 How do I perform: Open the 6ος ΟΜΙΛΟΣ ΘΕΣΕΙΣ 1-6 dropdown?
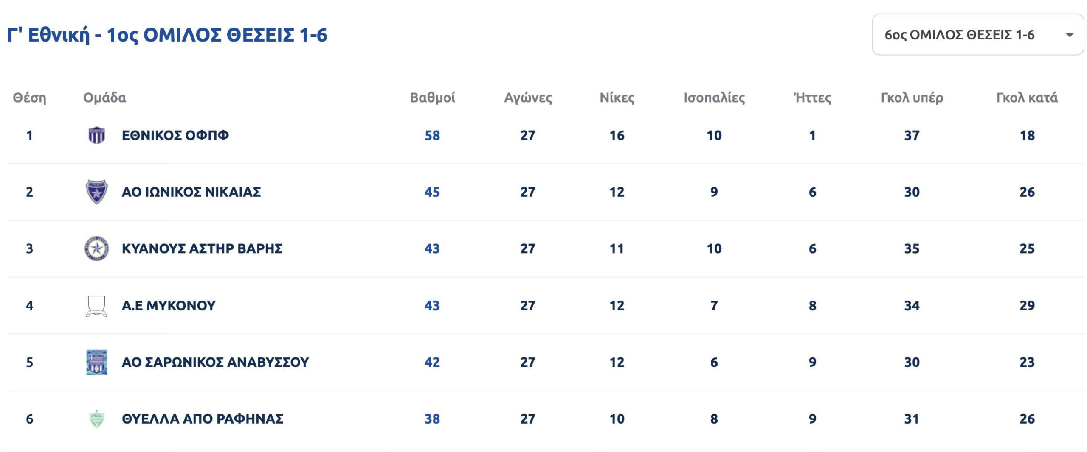[x=960, y=35]
